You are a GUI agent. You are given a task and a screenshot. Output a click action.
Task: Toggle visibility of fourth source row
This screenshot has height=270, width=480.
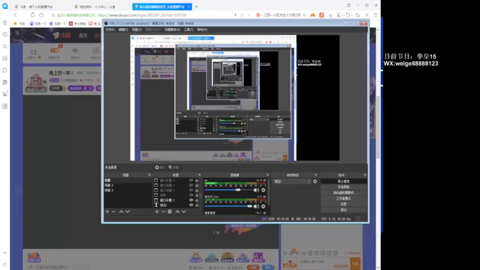191,195
